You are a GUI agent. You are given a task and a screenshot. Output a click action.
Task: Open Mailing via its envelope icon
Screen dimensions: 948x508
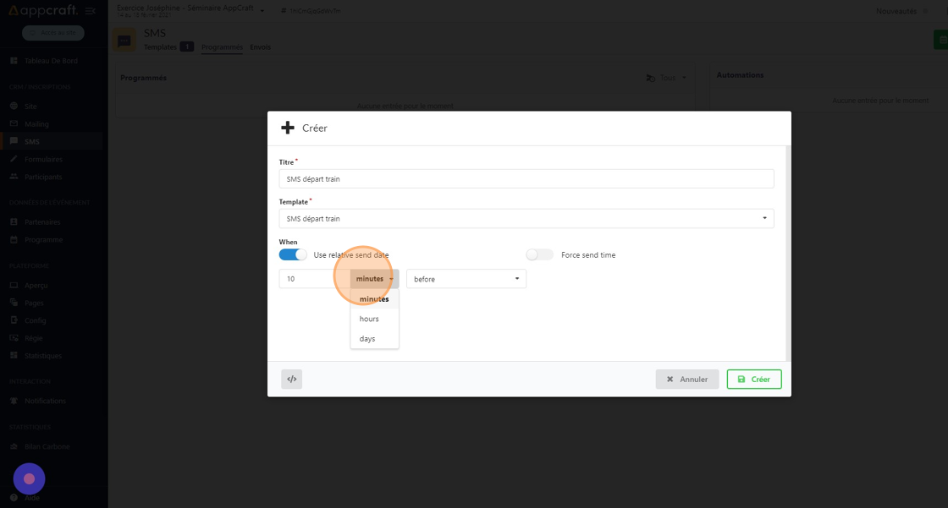pyautogui.click(x=14, y=124)
